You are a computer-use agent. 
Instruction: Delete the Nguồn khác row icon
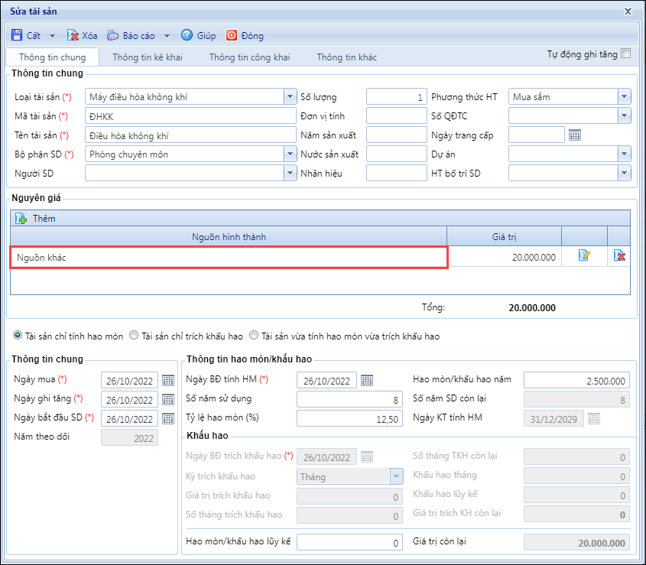620,257
